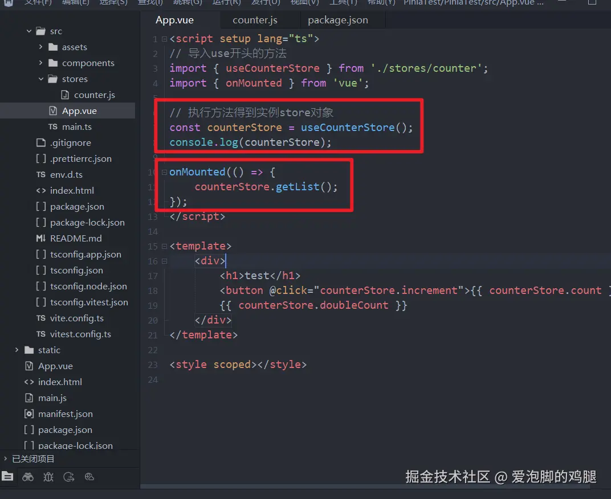Fold the template block at line 15
The width and height of the screenshot is (611, 499).
tap(165, 246)
